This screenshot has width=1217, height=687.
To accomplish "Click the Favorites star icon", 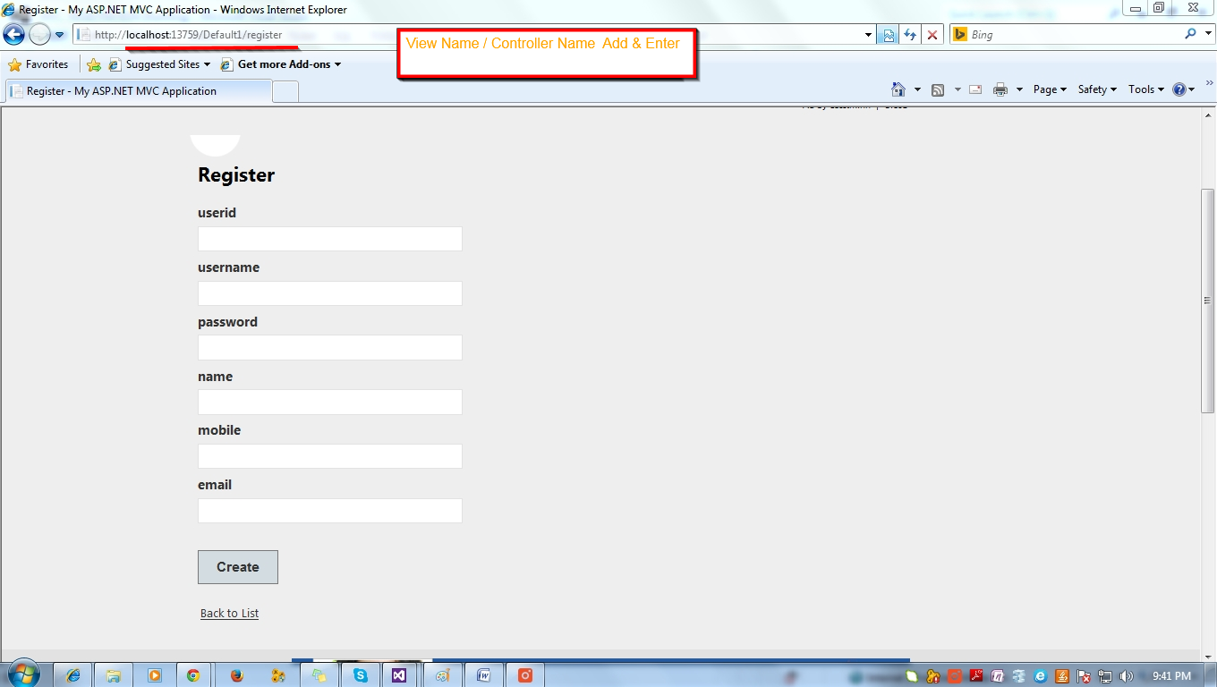I will tap(16, 64).
